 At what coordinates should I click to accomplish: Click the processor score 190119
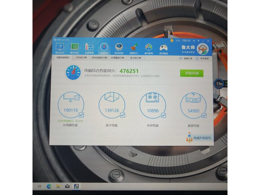point(71,110)
